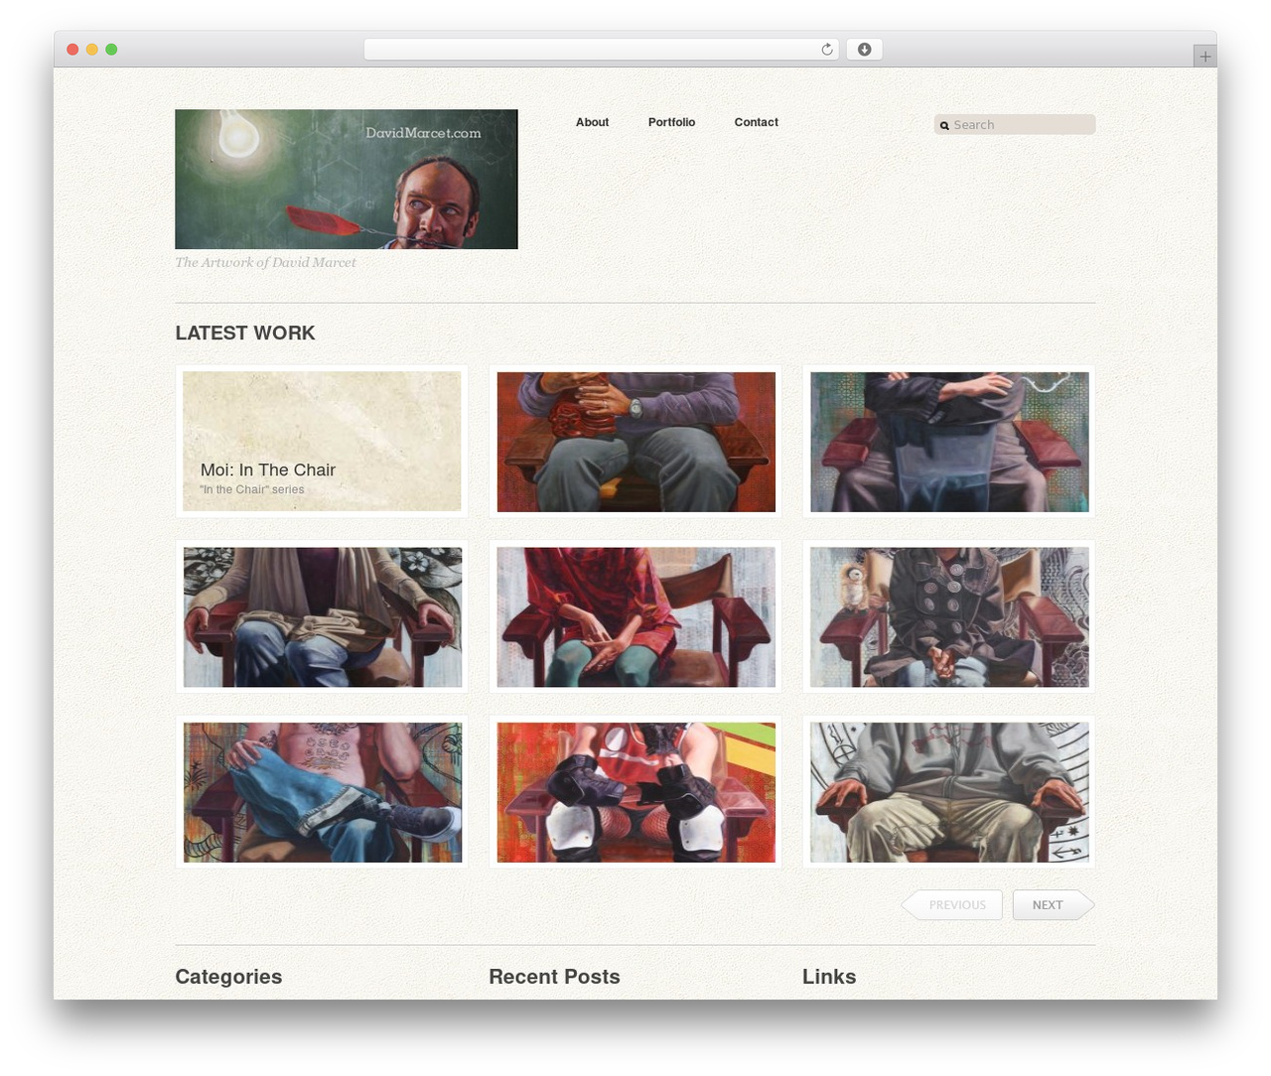Click the '"In the Chair" series' subtitle
Image resolution: width=1271 pixels, height=1076 pixels.
[x=252, y=489]
